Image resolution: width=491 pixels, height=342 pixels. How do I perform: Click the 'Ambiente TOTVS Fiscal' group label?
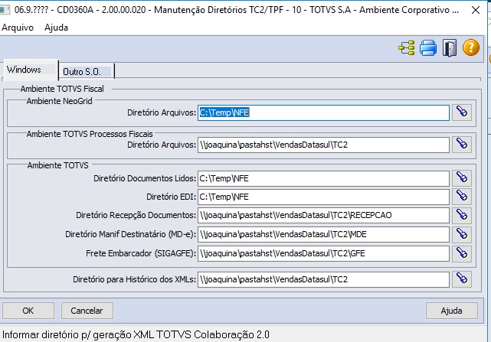[62, 89]
